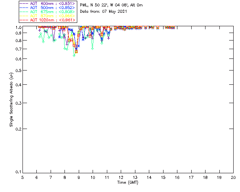Click the 0.5 y-axis tick label

(18, 70)
